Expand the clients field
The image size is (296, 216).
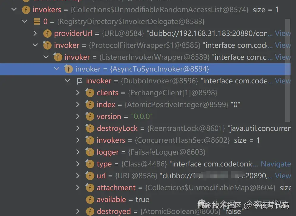[78, 93]
